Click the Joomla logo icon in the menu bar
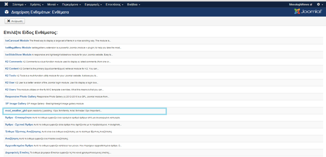This screenshot has height=157, width=326. tap(6, 4)
